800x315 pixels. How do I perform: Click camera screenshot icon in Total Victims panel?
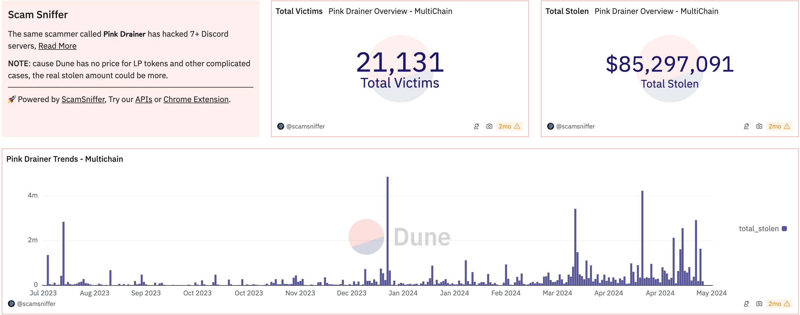coord(489,126)
